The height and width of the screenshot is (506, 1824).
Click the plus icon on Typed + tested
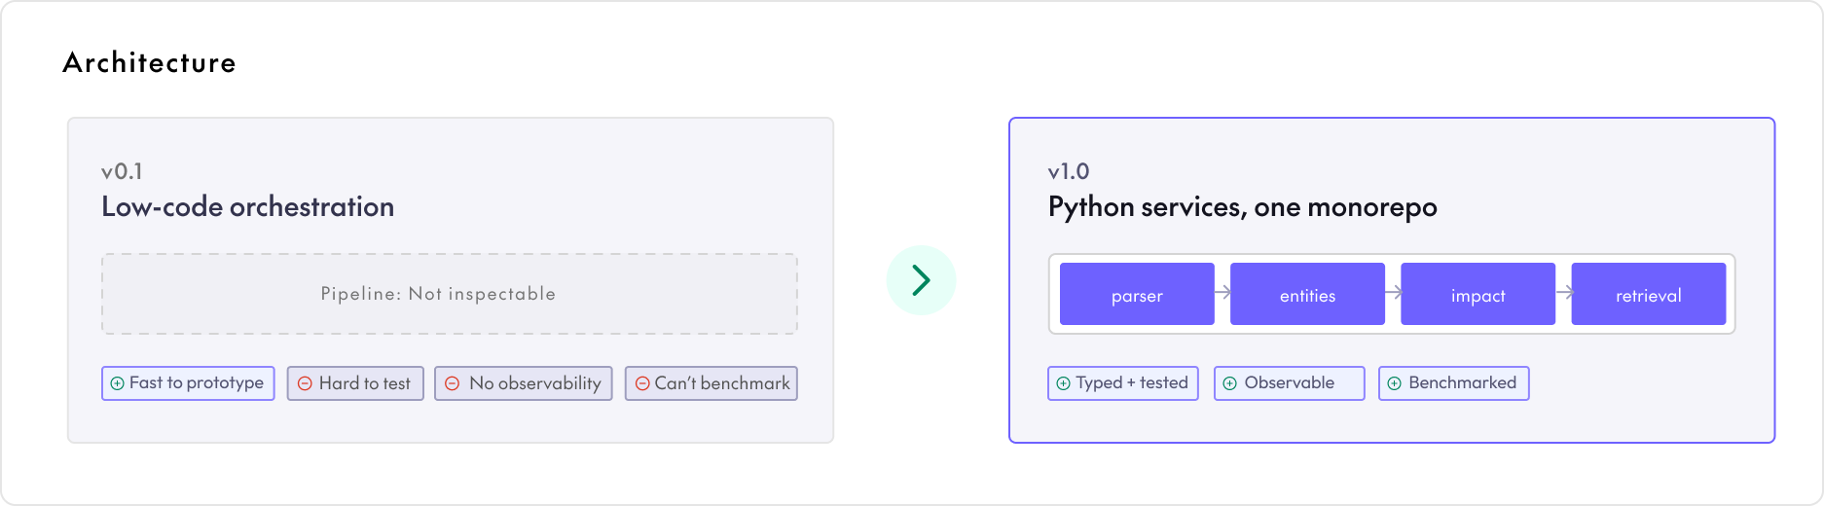pyautogui.click(x=1064, y=383)
